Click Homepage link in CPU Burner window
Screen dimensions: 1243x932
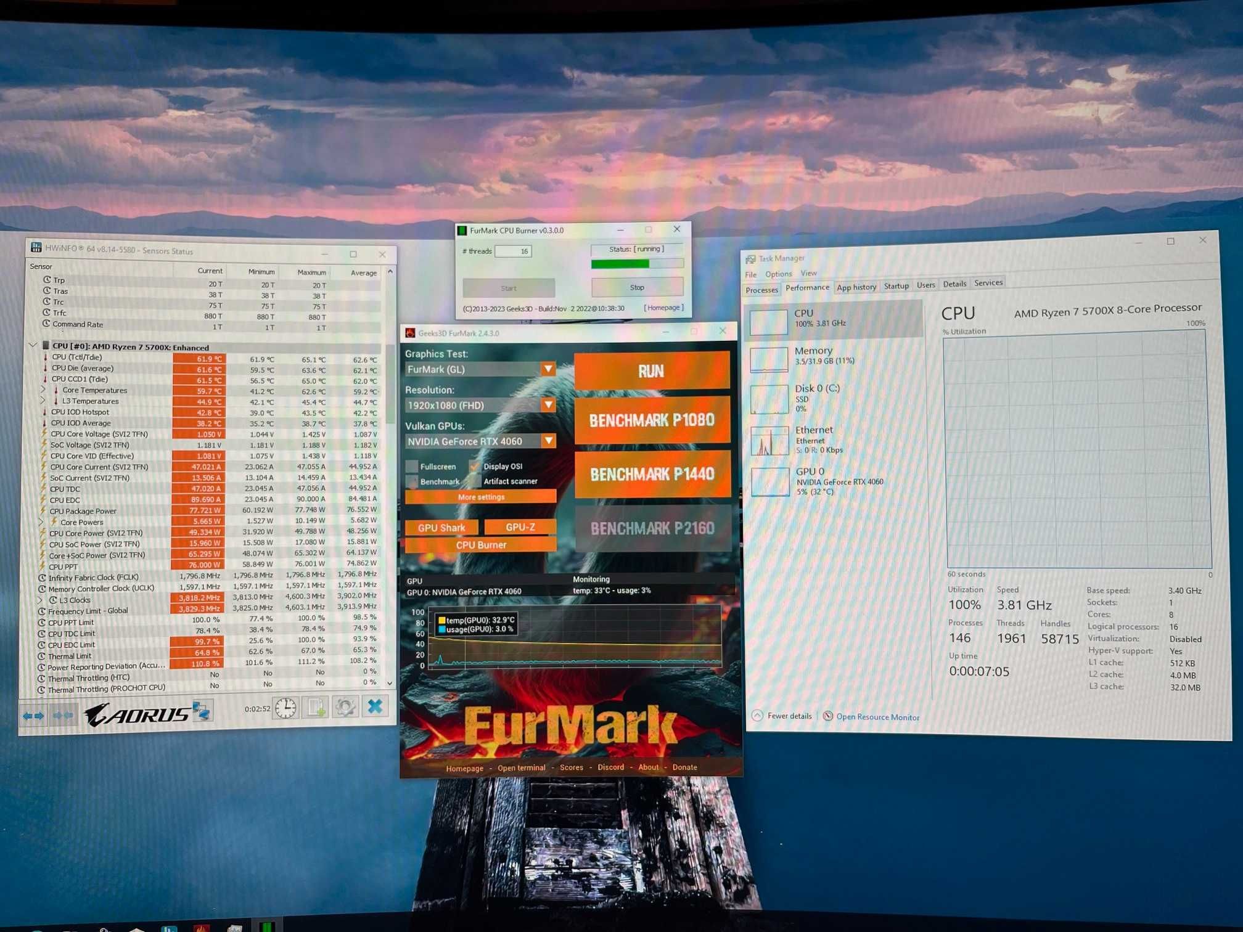(663, 308)
